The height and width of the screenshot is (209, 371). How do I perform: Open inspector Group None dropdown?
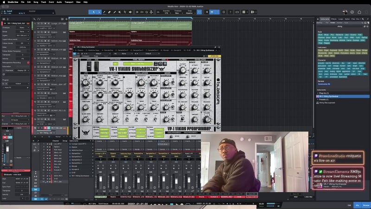coord(23,32)
